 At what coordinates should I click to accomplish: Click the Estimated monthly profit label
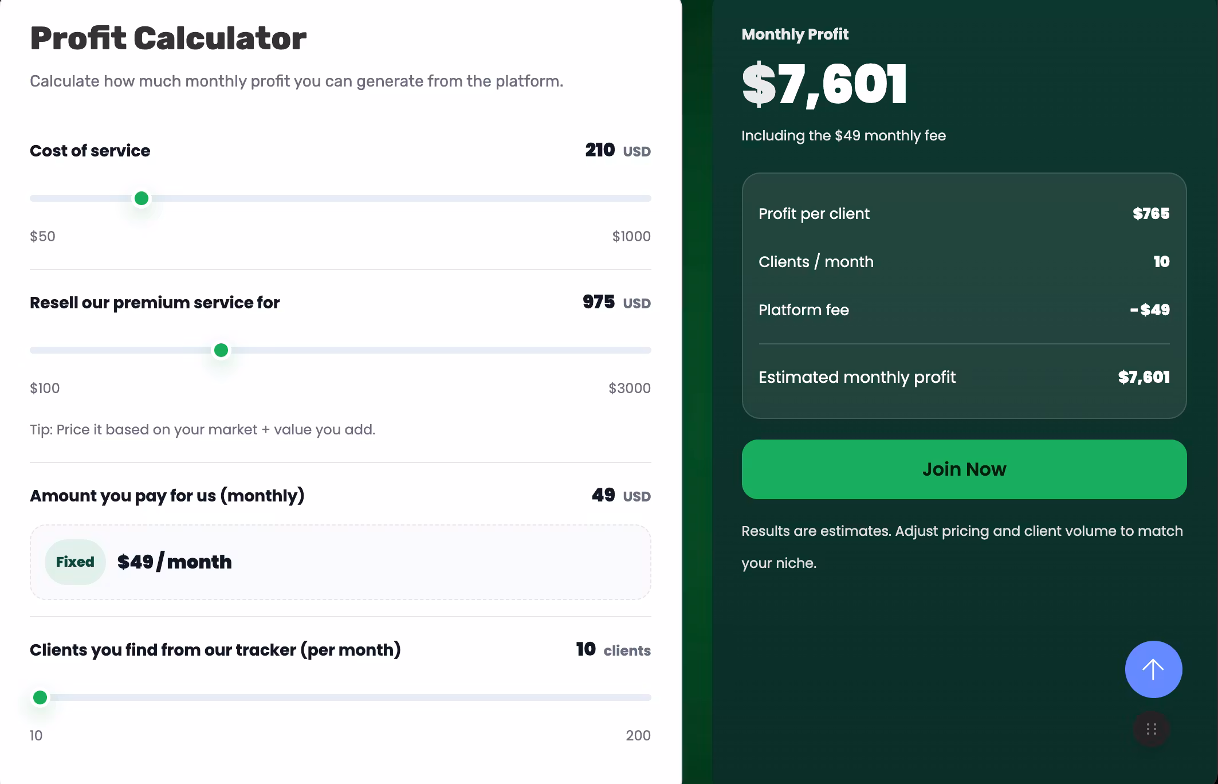(x=856, y=377)
